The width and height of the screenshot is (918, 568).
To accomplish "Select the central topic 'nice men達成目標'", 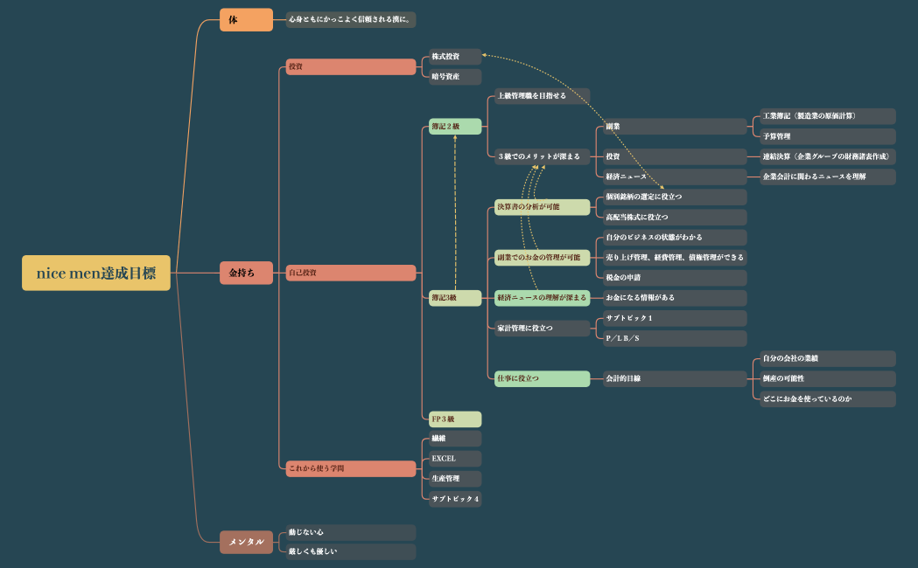I will [96, 273].
